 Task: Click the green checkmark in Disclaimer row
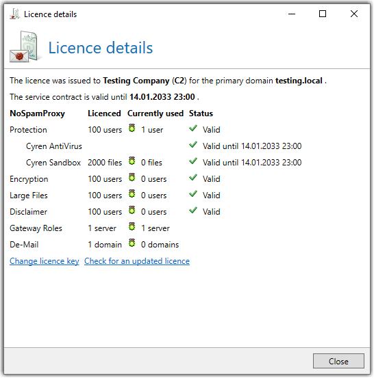193,211
